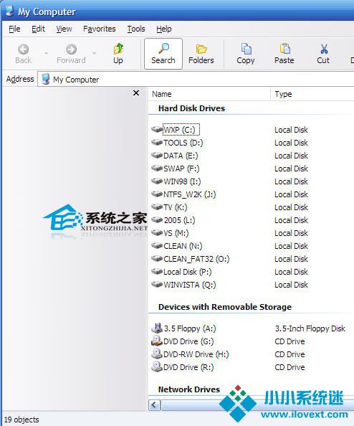Select the TV (K:) drive icon
The width and height of the screenshot is (354, 426).
click(157, 207)
